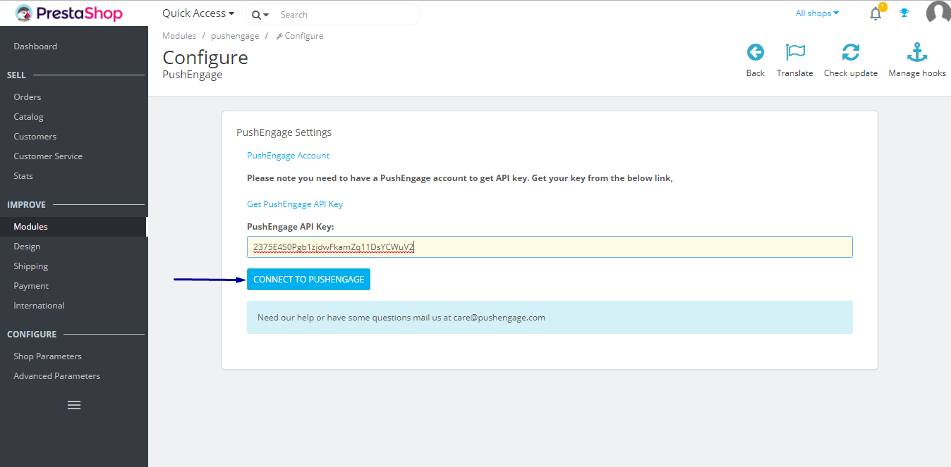Click the pushengage breadcrumb link

tap(235, 35)
